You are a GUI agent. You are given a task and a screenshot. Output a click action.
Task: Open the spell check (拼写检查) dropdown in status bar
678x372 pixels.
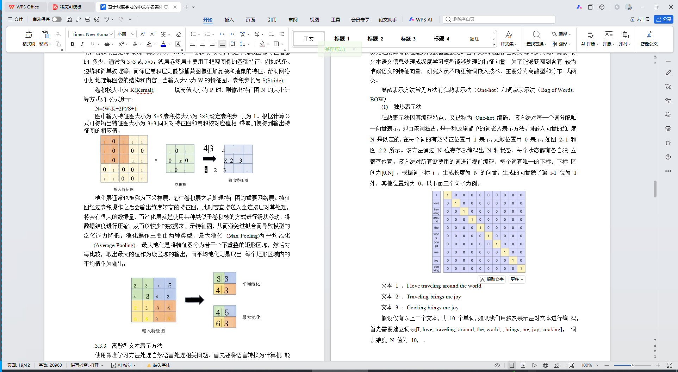point(87,365)
